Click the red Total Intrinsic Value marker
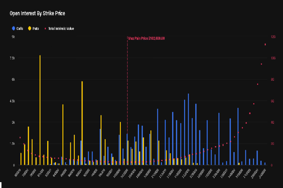Image resolution: width=283 pixels, height=188 pixels. 45,28
